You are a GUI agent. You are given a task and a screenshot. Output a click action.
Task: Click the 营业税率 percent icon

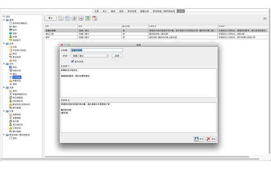click(10, 57)
